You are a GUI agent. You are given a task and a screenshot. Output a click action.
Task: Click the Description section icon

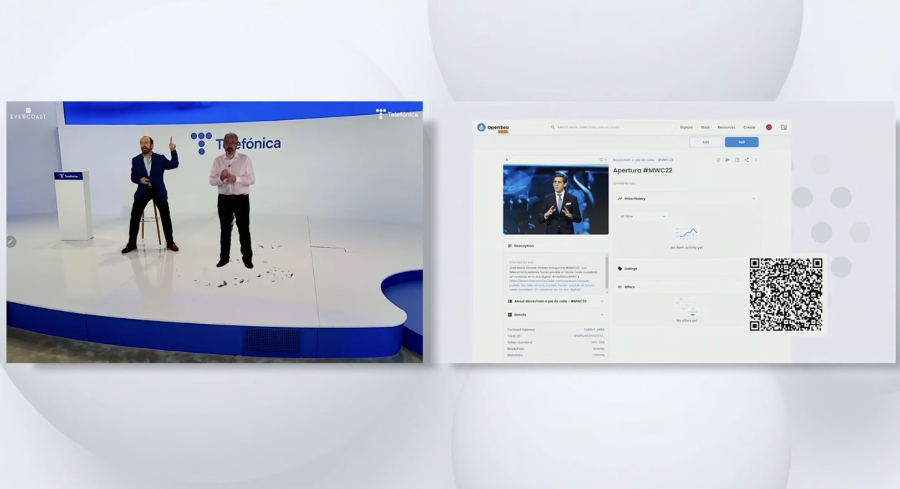click(510, 246)
